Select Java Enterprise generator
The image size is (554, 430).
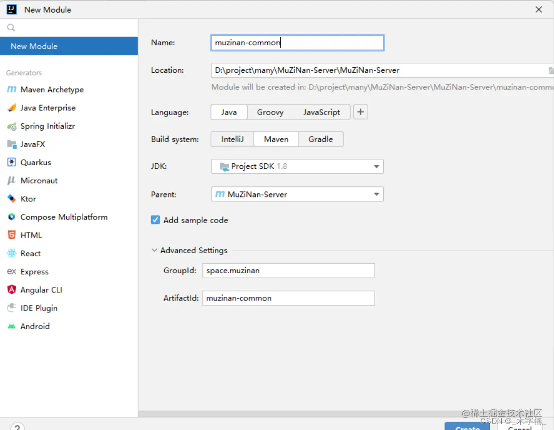(x=48, y=108)
